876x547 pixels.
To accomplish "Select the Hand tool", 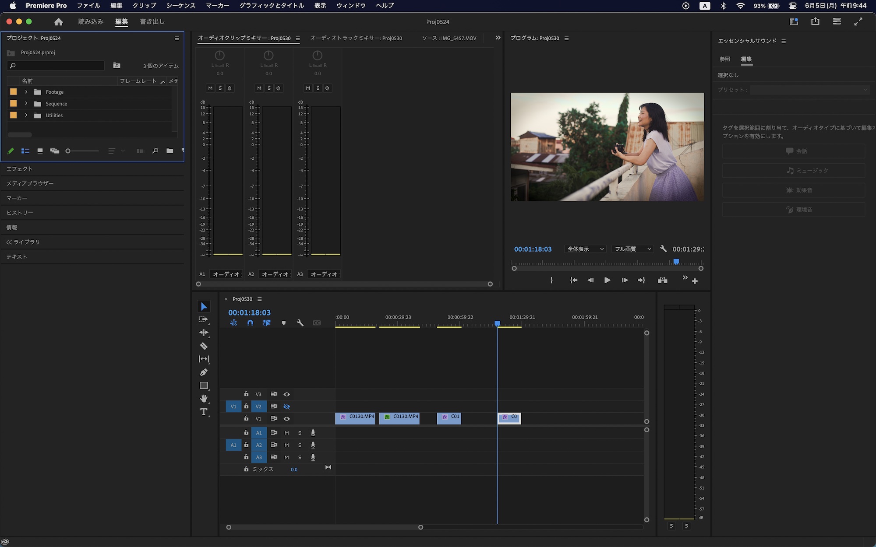I will (204, 399).
